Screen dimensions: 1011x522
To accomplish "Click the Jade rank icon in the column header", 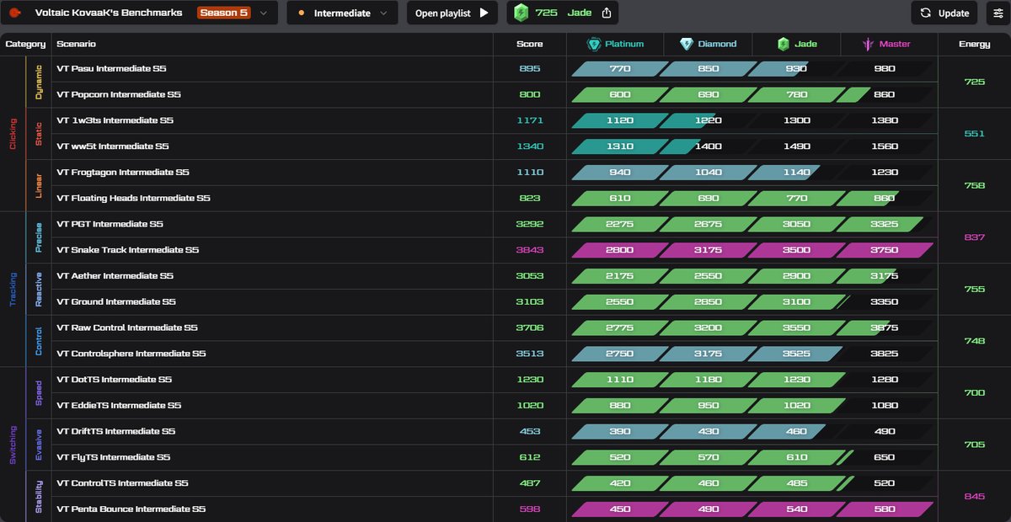I will point(784,44).
